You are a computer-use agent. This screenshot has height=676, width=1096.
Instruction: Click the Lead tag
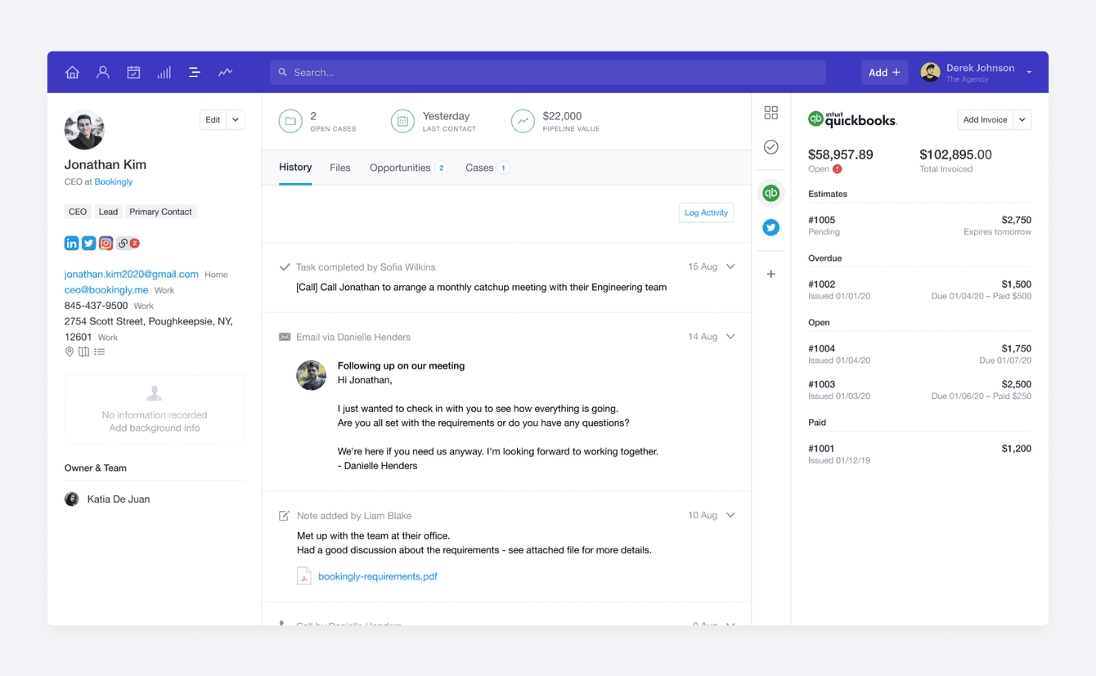point(108,212)
